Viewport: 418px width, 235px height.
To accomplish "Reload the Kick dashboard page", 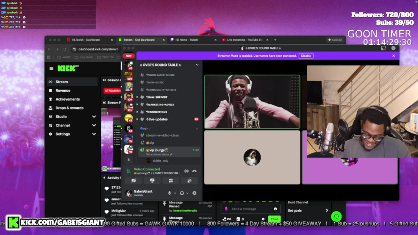I will [x=65, y=49].
